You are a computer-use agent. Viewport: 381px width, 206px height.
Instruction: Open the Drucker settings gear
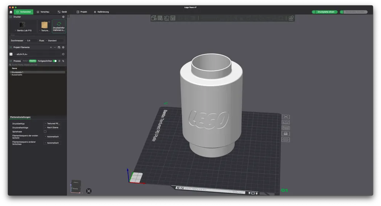(x=63, y=17)
